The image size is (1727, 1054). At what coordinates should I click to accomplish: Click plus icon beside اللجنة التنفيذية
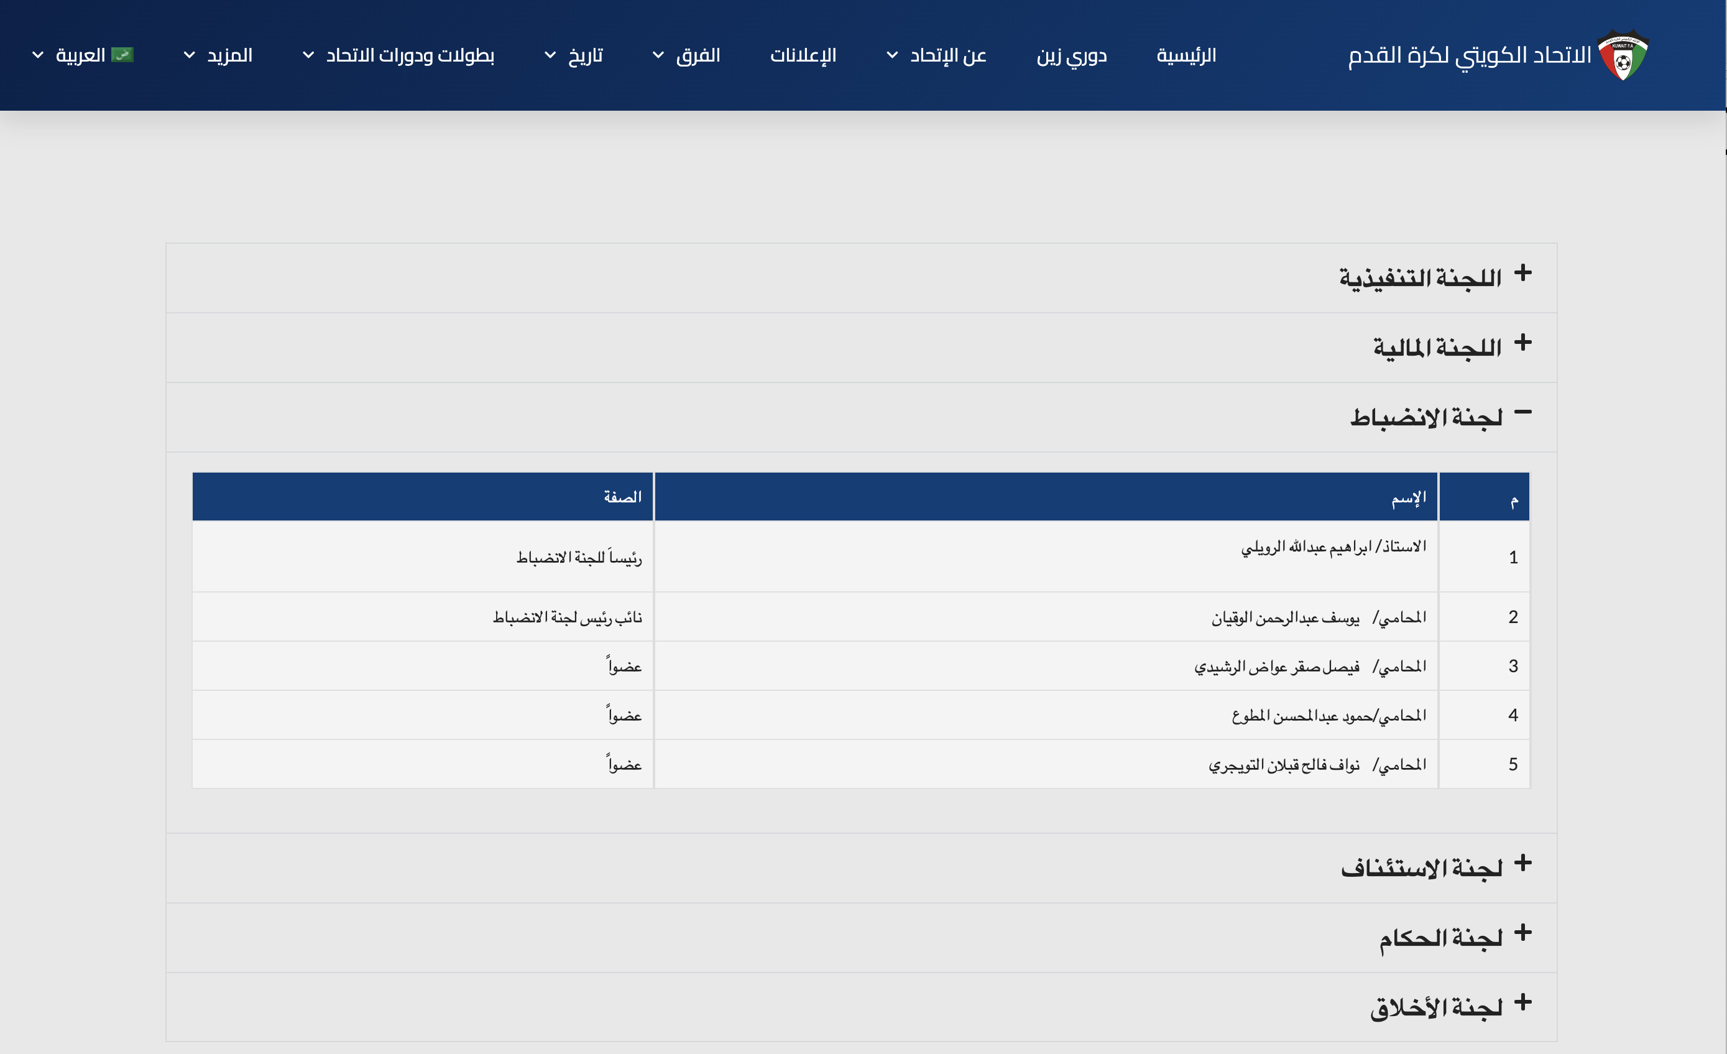[1522, 273]
